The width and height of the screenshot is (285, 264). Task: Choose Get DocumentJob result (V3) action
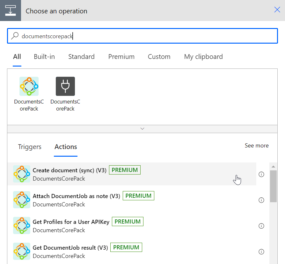point(132,251)
